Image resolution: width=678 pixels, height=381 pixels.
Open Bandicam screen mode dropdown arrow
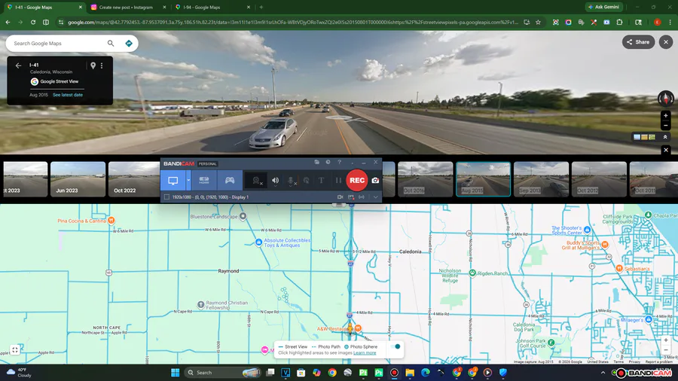pos(188,181)
